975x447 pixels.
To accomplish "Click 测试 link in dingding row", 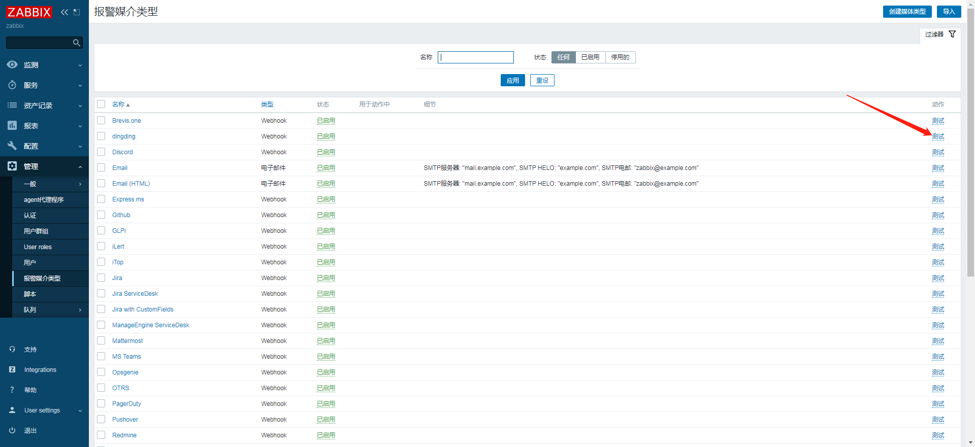I will pyautogui.click(x=938, y=136).
